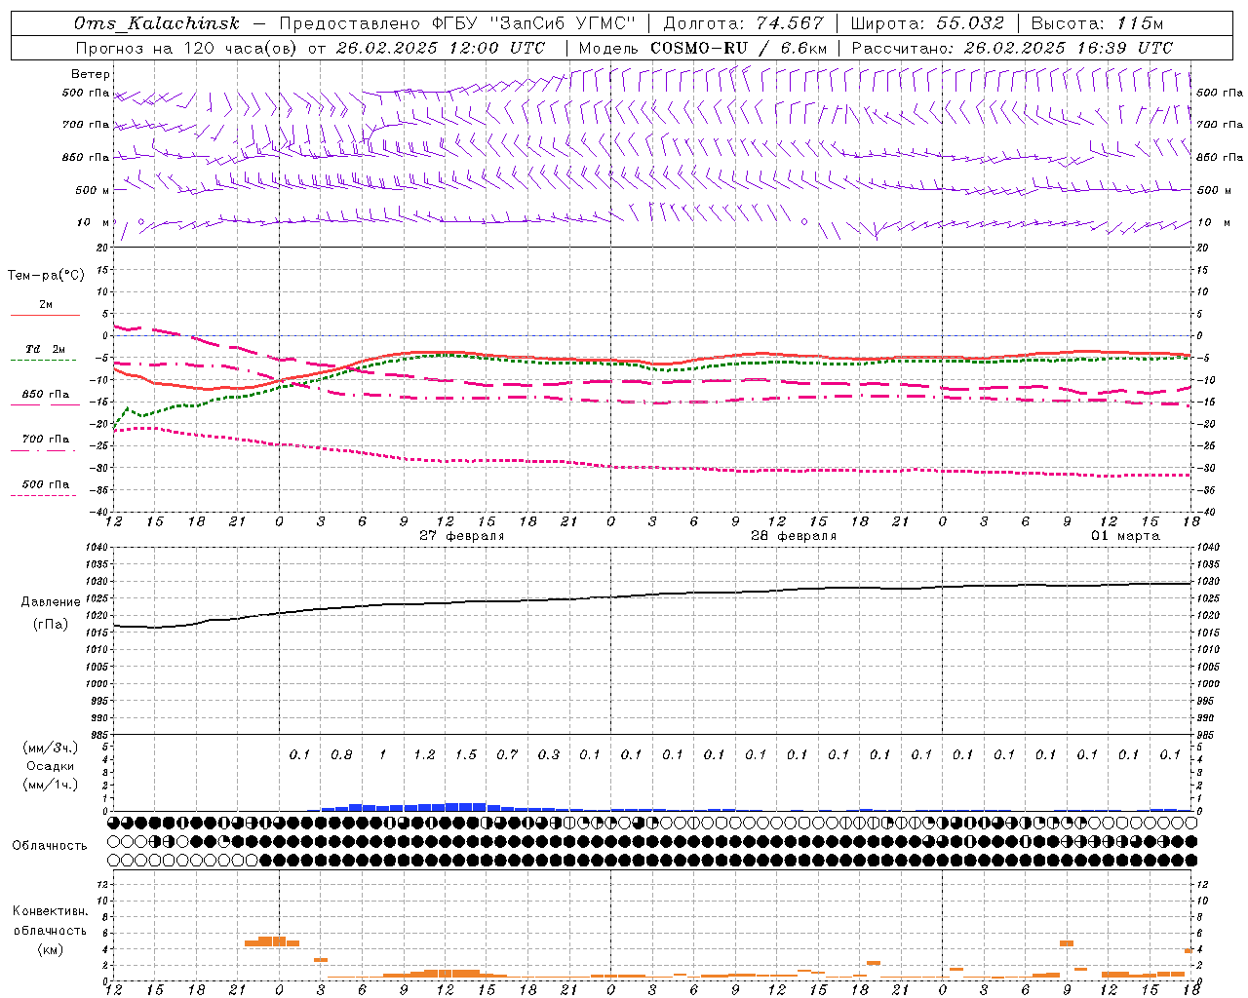Click the 1.2 precipitation amount
This screenshot has width=1248, height=998.
click(x=424, y=755)
